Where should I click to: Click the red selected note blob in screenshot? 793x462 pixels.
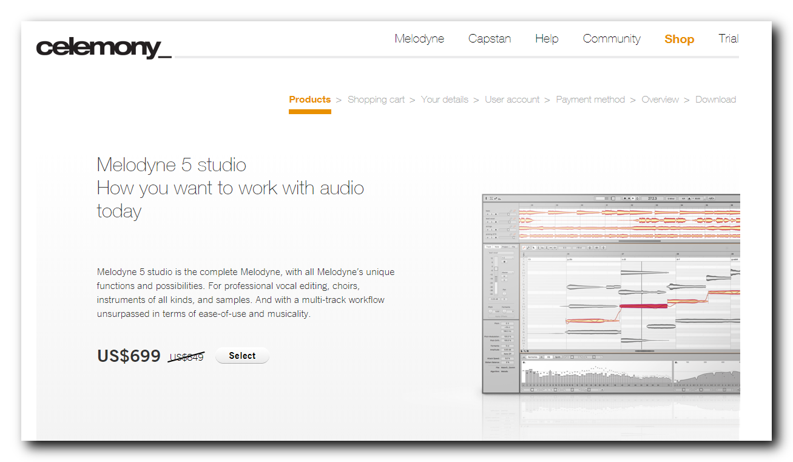click(643, 306)
